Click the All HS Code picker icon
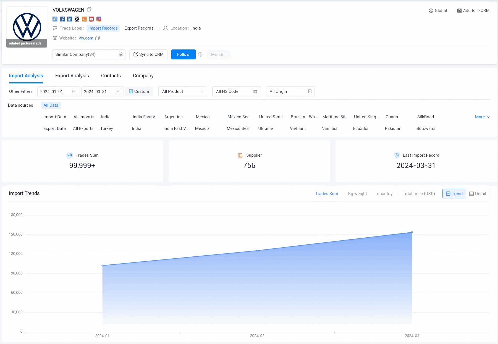 (255, 91)
